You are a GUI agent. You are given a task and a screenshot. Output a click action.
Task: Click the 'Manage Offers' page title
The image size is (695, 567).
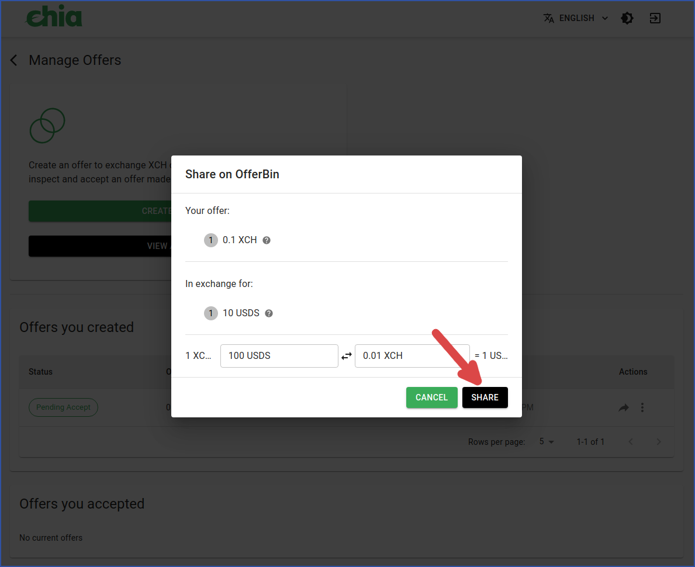click(x=75, y=60)
